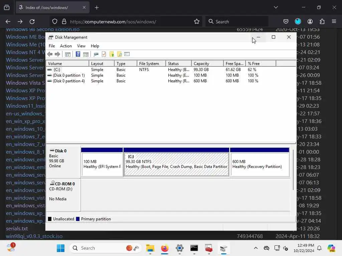The width and height of the screenshot is (342, 256).
Task: Close the Index of /isos/windows/ tab
Action: (x=84, y=8)
